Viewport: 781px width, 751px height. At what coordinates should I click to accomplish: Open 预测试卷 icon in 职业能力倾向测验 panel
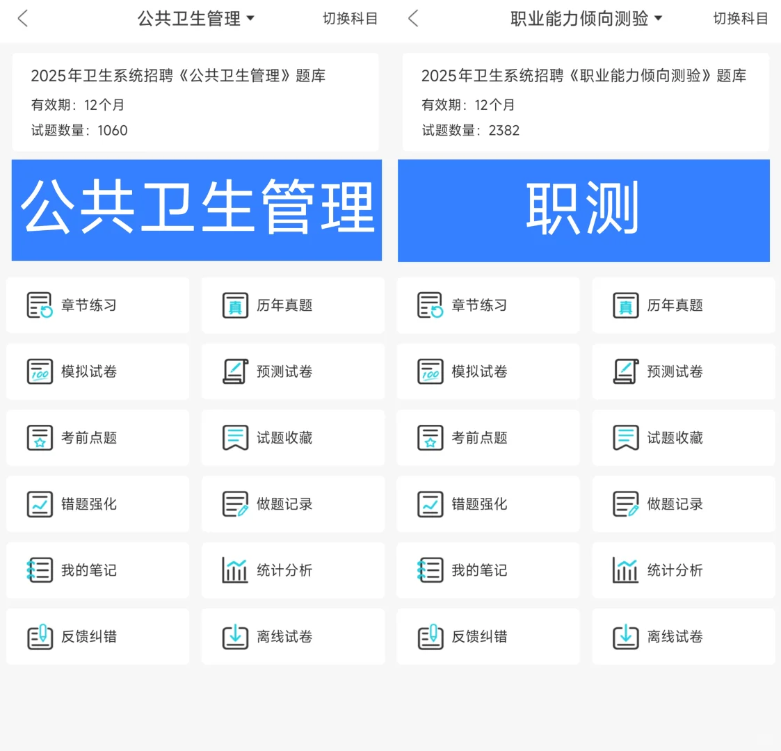[626, 371]
